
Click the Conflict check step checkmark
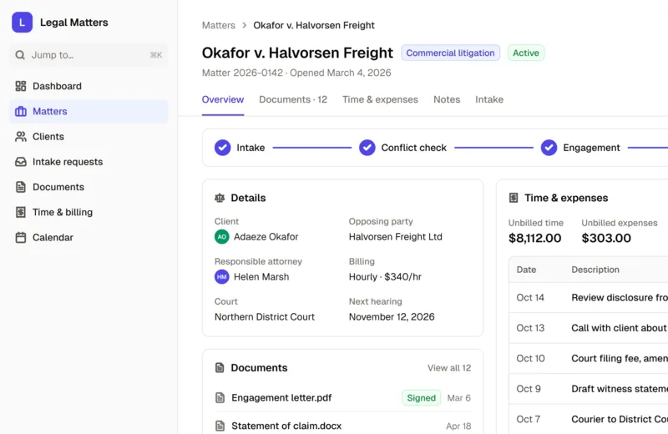[x=367, y=148]
